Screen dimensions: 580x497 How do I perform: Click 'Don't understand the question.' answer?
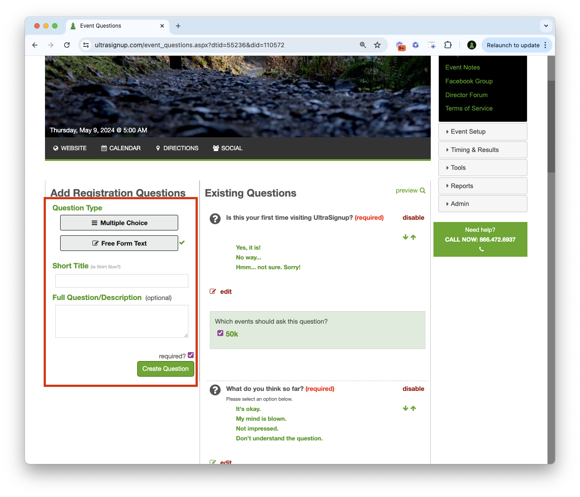[279, 438]
